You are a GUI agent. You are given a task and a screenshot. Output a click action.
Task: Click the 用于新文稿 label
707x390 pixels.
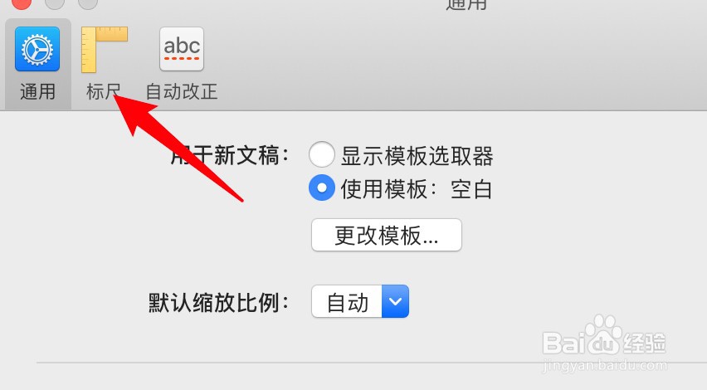pos(230,156)
